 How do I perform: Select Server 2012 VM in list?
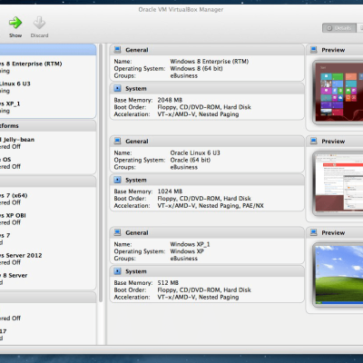(48, 259)
